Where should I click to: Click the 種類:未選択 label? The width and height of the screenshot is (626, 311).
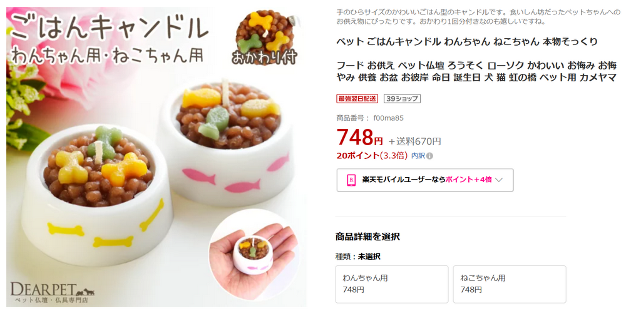(358, 257)
